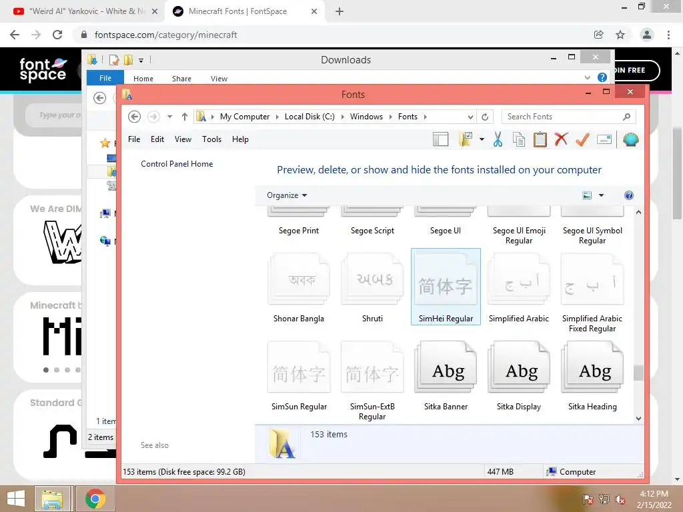
Task: Select the Simplified Arabic font thumbnail
Action: point(519,280)
